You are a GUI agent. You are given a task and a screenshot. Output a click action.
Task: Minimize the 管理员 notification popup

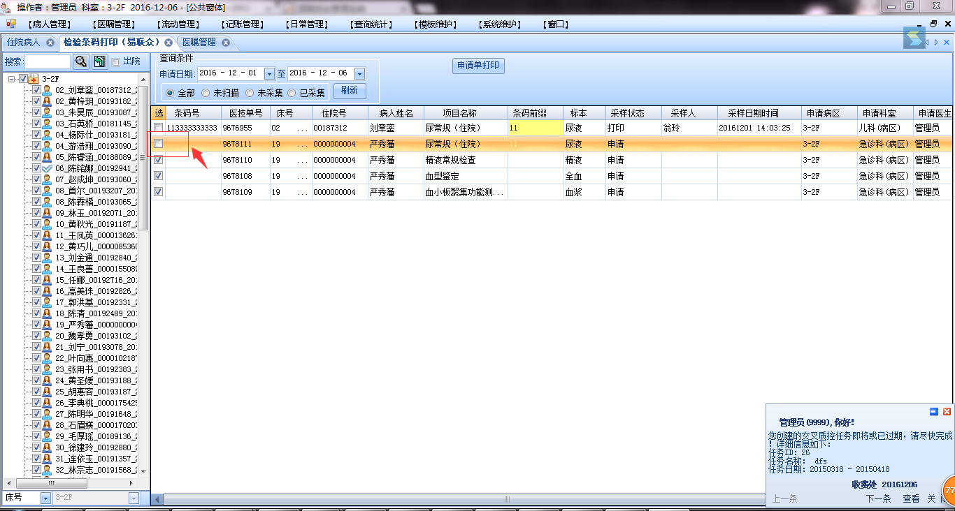point(934,412)
